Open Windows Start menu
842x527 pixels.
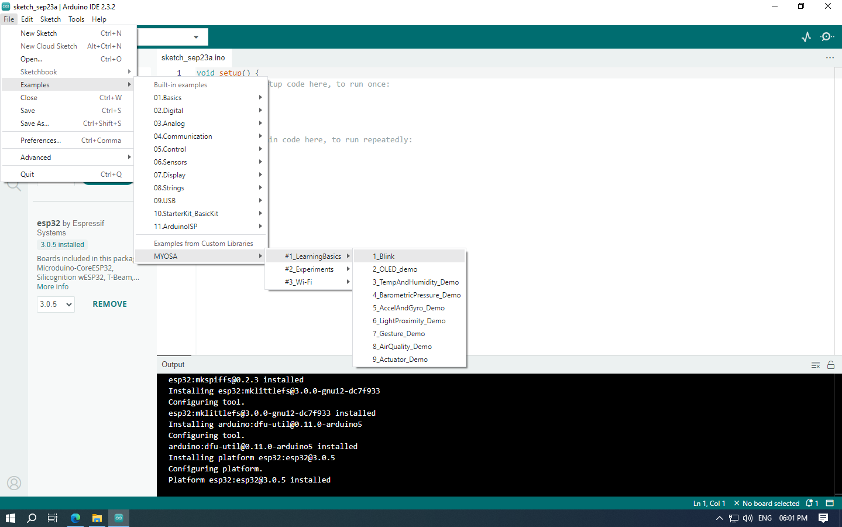[11, 518]
